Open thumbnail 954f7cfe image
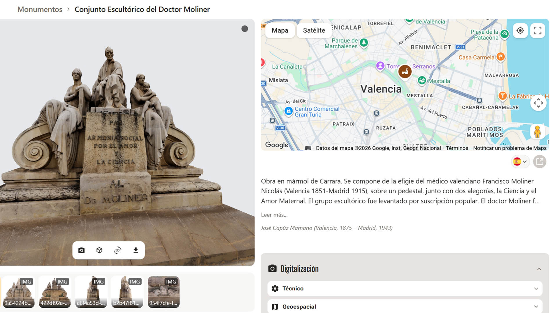 point(164,292)
